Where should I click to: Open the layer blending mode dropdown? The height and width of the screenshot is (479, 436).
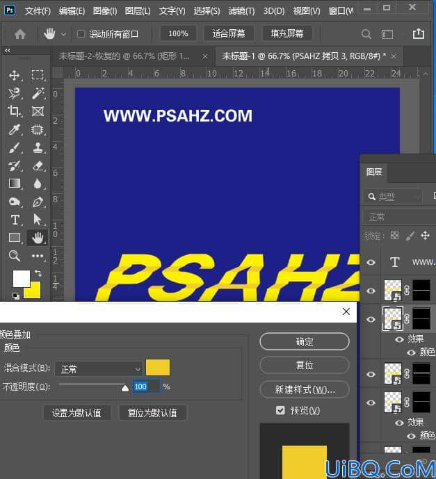(398, 217)
